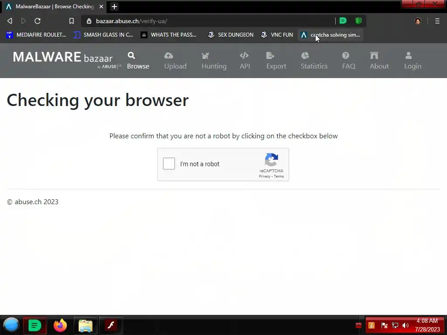Open the API page
The image size is (447, 335).
click(x=245, y=61)
